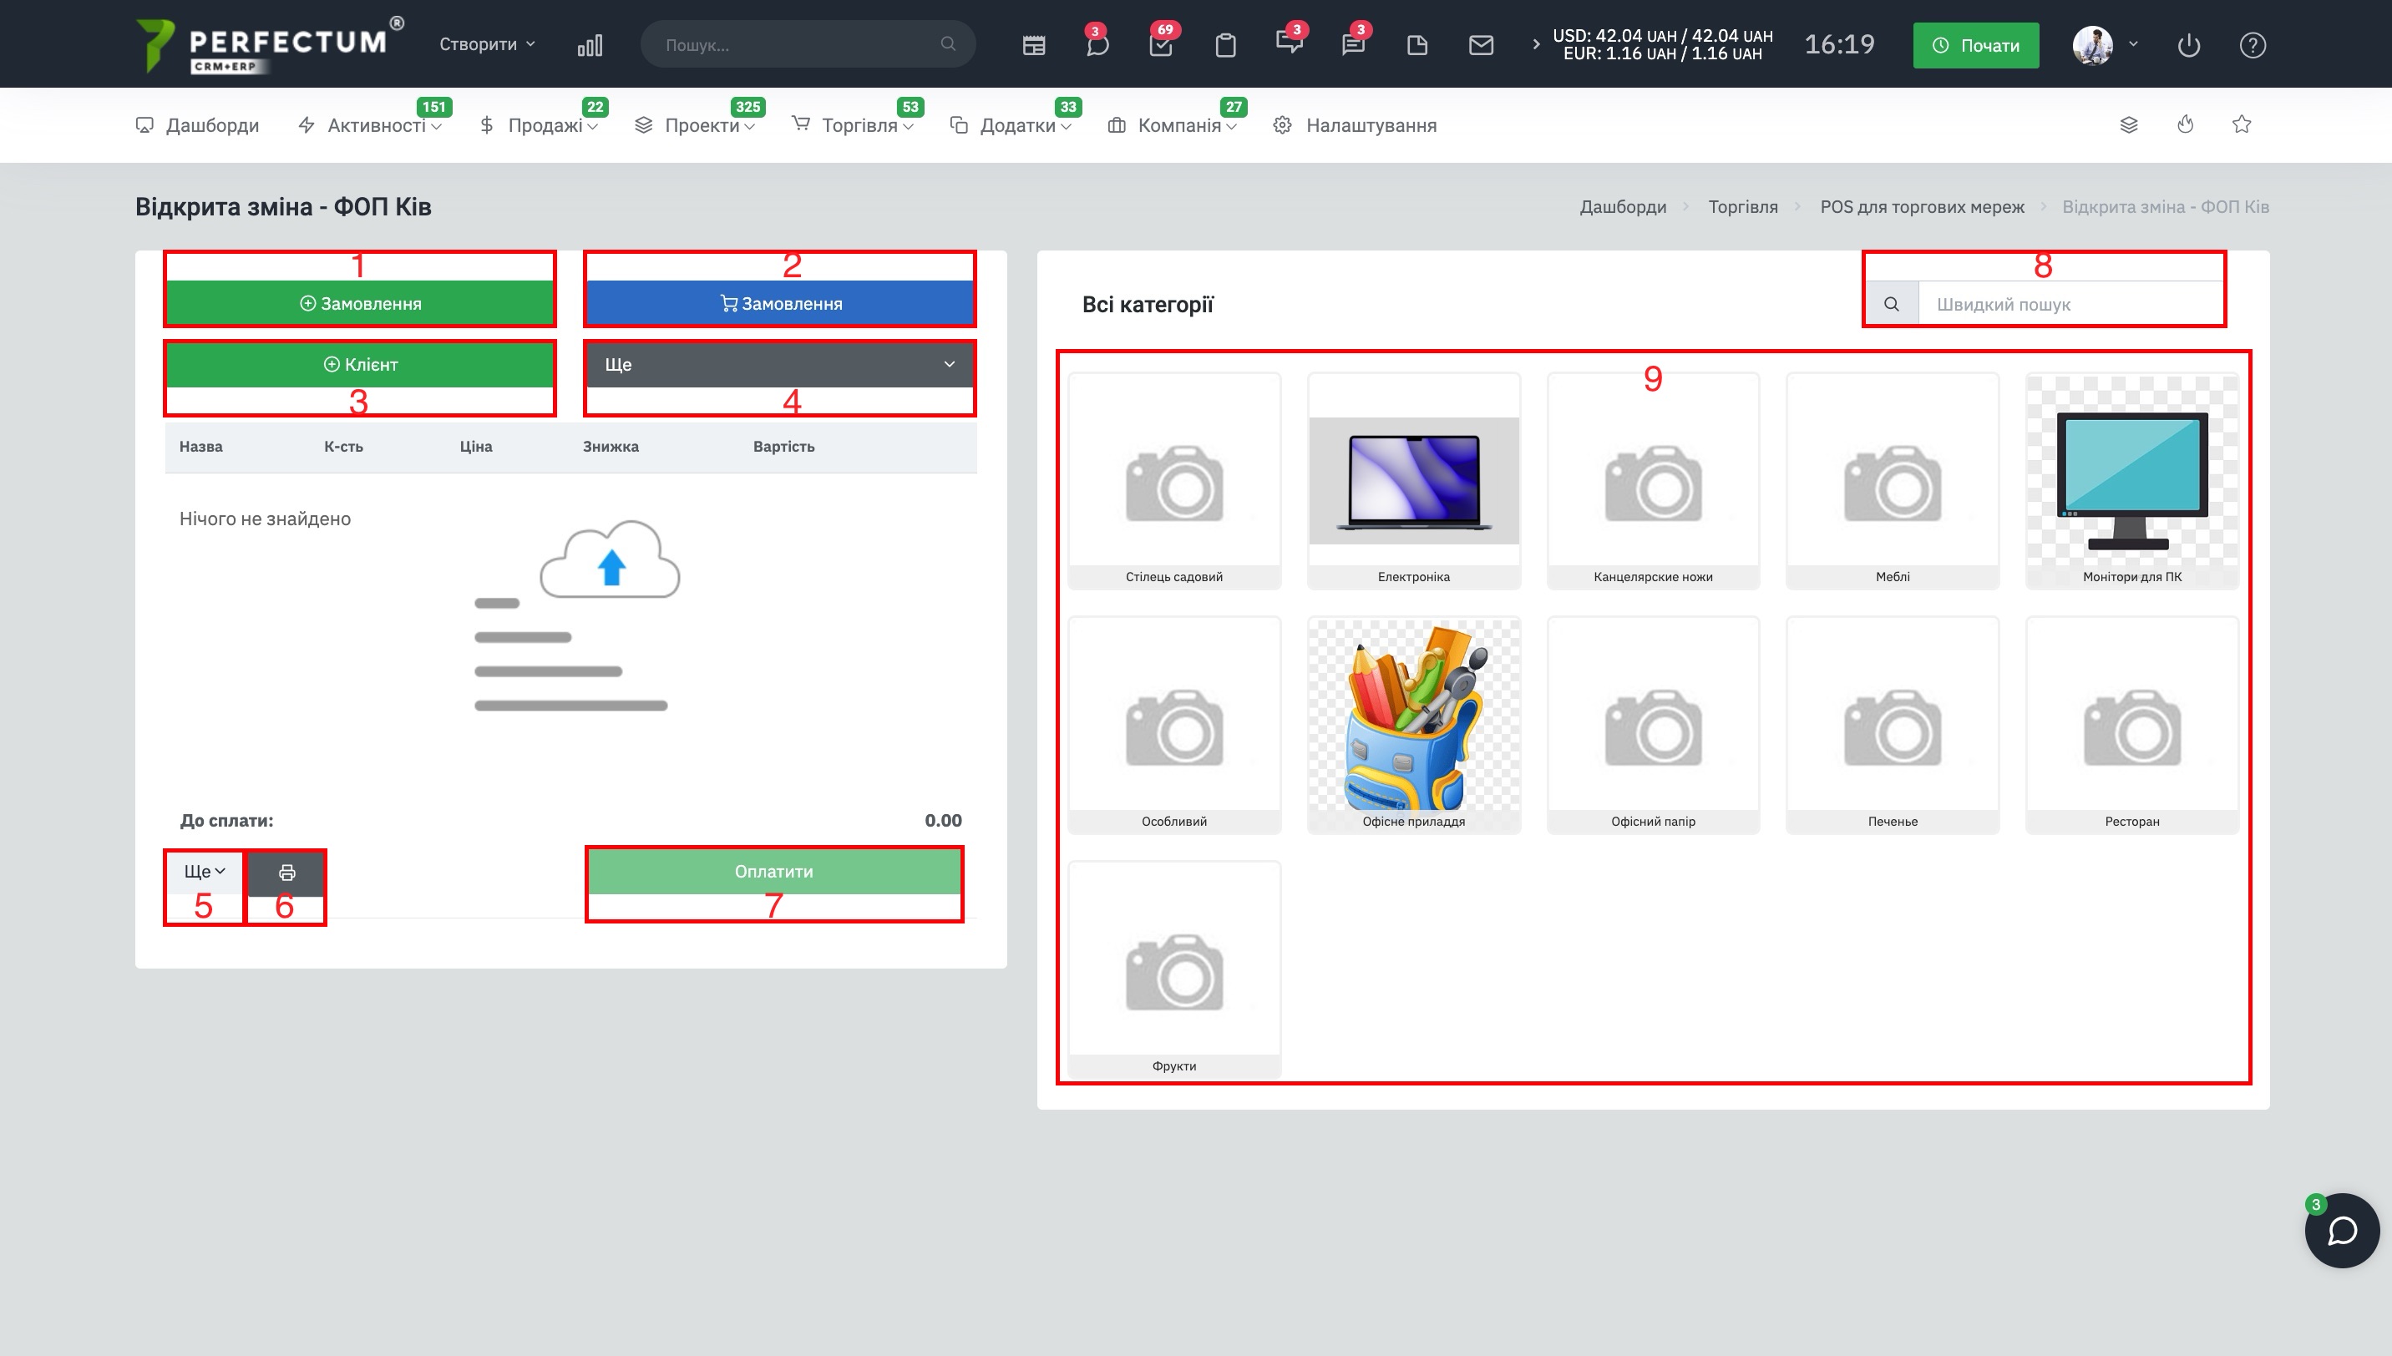
Task: Click the printer icon button
Action: pos(287,872)
